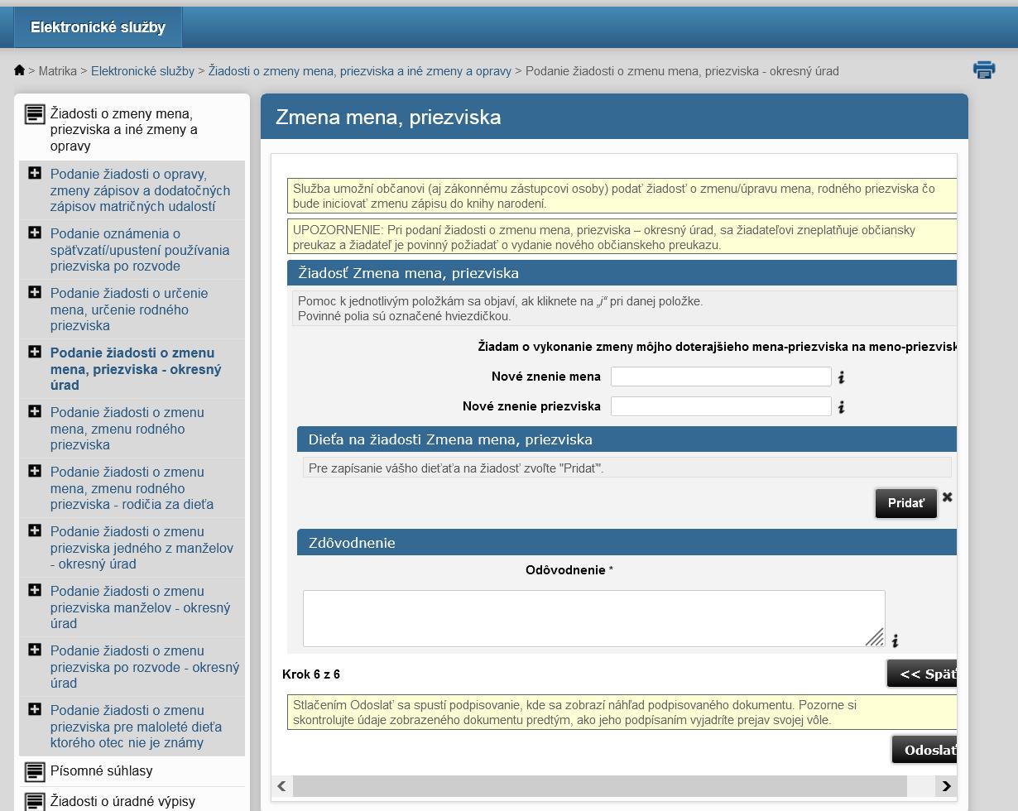
Task: Expand Podanie žiadosti o určenie mena item
Action: click(35, 292)
